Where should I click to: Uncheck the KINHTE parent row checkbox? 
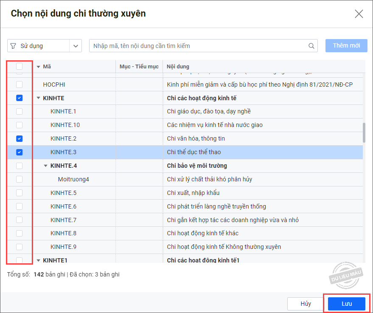(x=19, y=98)
